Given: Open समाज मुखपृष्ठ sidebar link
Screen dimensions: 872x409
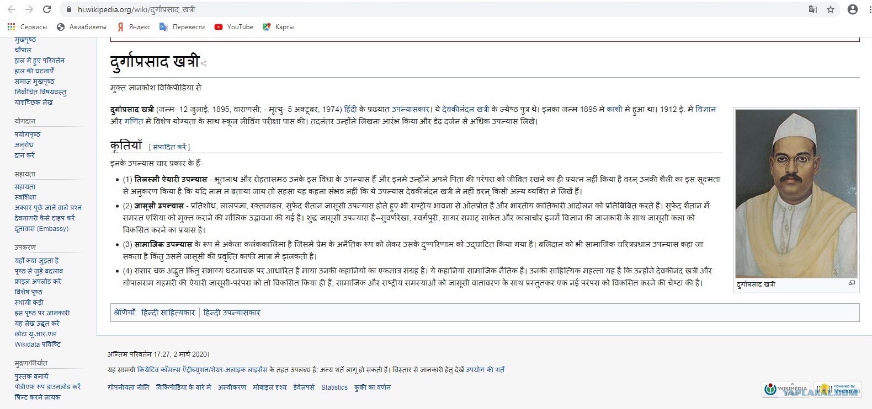Looking at the screenshot, I should click(x=34, y=82).
